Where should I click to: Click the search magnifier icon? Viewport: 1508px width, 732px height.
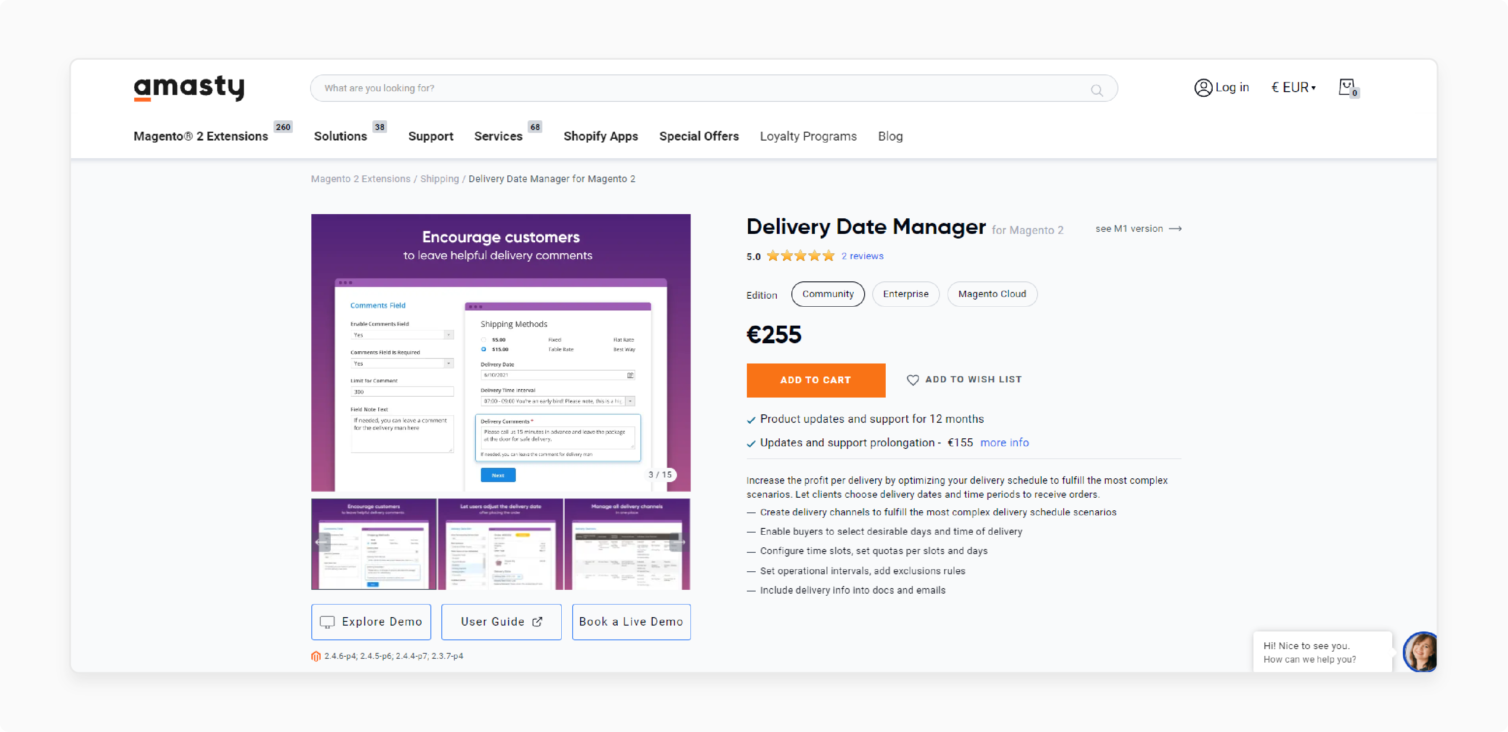click(x=1096, y=90)
